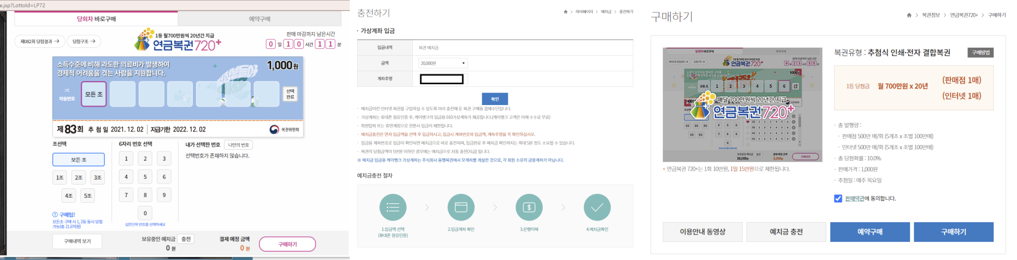Click the gray 구매방법 button
Viewport: 1017px width, 260px height.
coord(981,53)
